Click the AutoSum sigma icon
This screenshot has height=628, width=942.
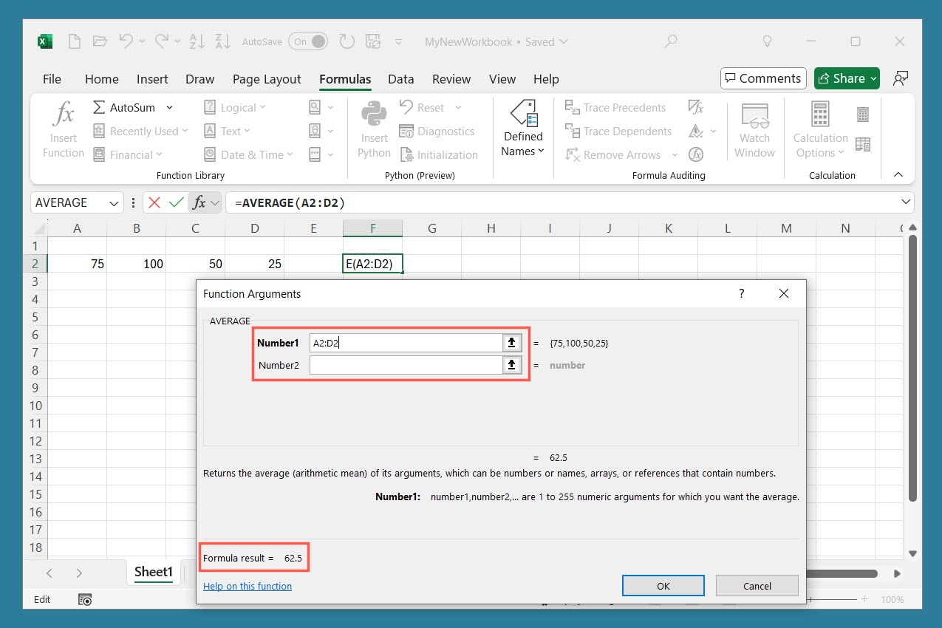(x=99, y=108)
